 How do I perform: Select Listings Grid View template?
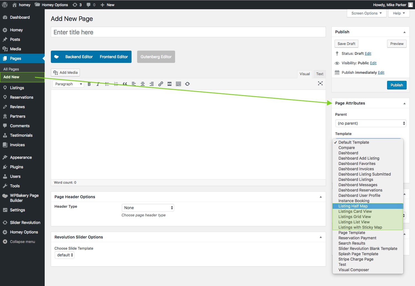368,217
